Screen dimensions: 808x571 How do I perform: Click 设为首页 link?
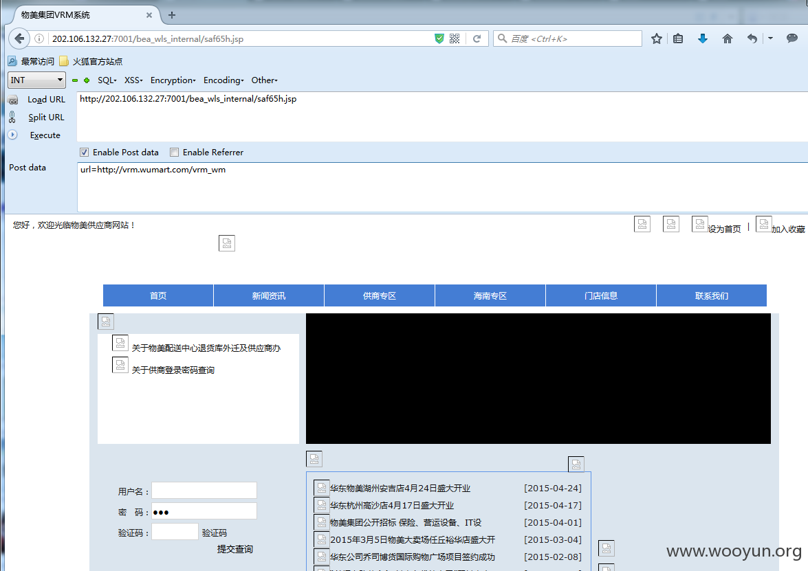pos(724,229)
